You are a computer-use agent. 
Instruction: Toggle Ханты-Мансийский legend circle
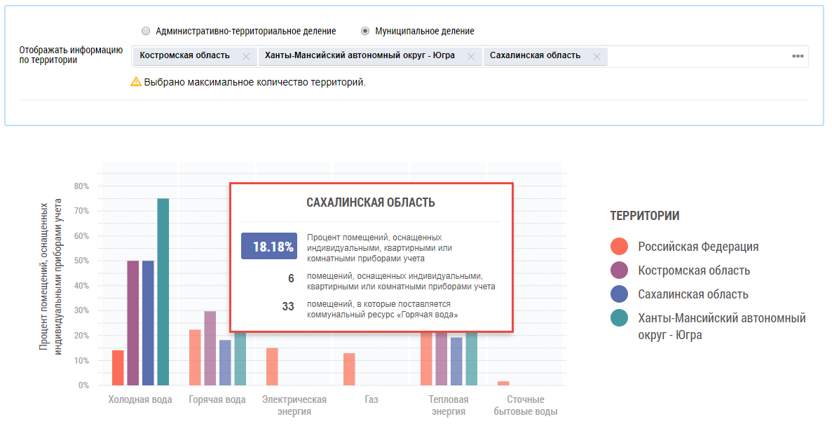click(619, 318)
